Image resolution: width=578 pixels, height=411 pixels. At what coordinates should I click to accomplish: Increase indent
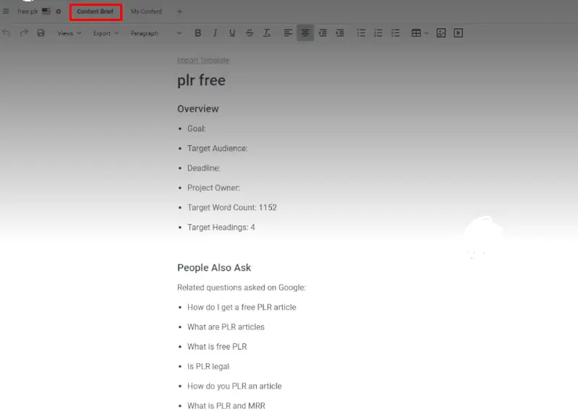(x=340, y=33)
